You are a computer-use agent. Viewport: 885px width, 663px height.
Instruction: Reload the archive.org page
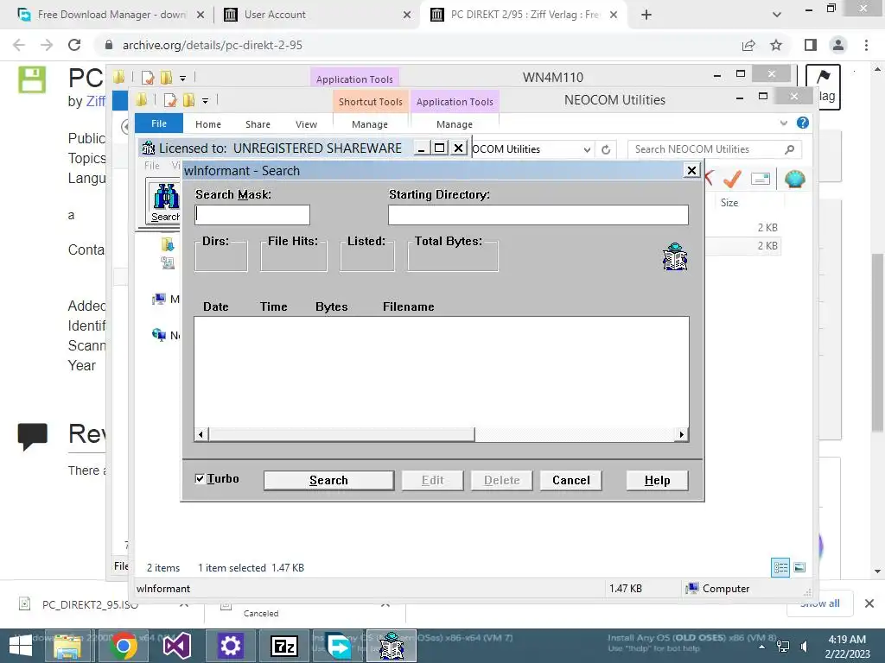pos(74,45)
